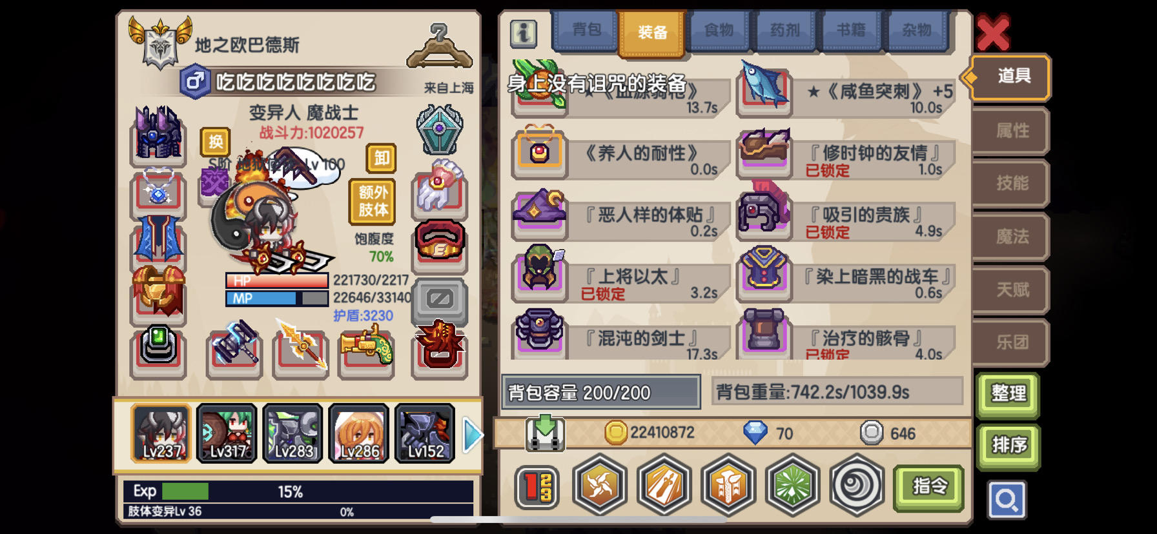Click the storage deposit green arrow icon
Viewport: 1157px width, 534px height.
coord(546,433)
